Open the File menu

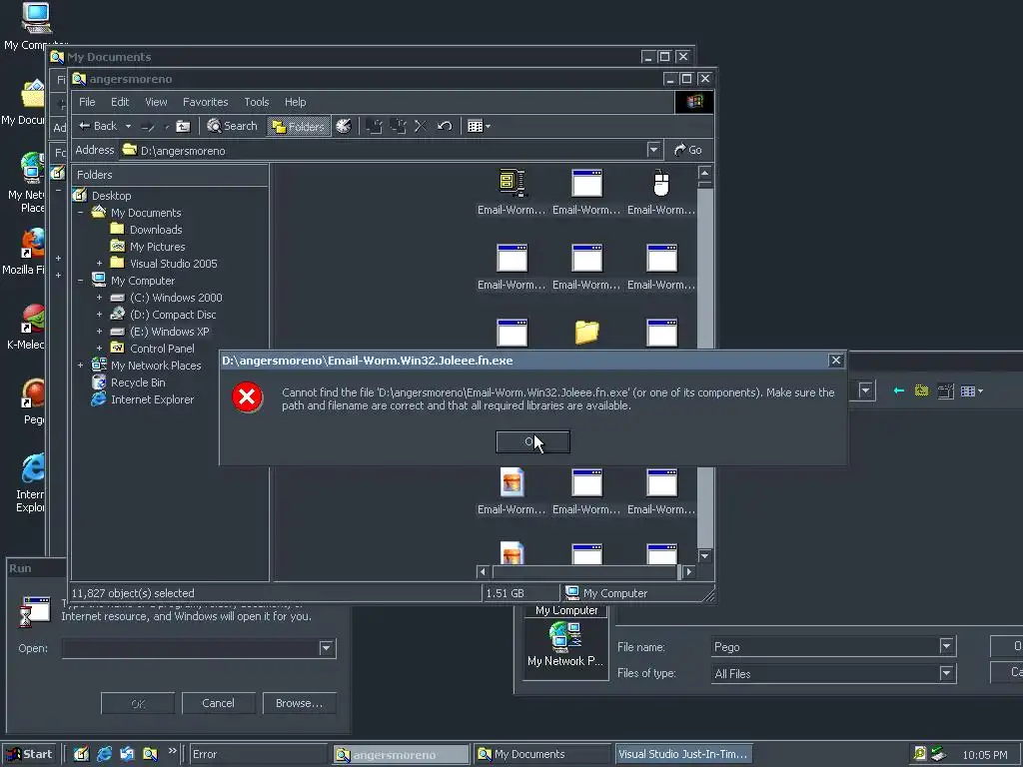click(x=87, y=102)
